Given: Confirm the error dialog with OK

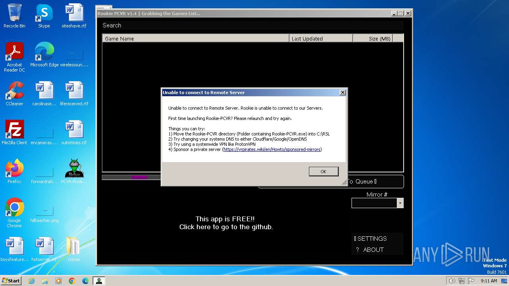Looking at the screenshot, I should (323, 171).
